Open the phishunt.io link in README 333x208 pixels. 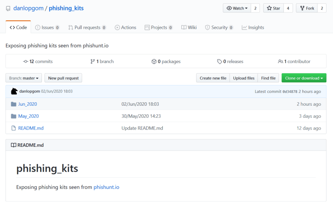coord(106,187)
